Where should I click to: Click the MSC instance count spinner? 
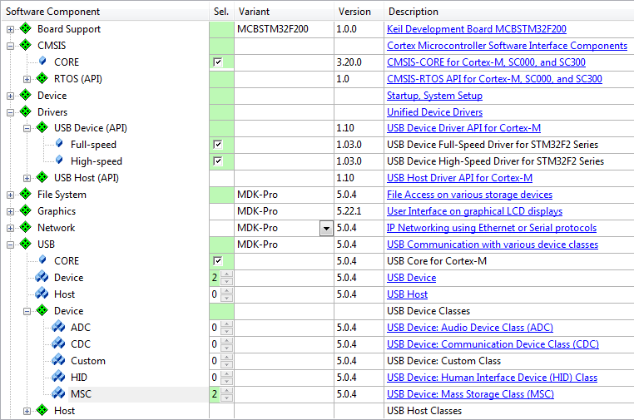tap(226, 393)
